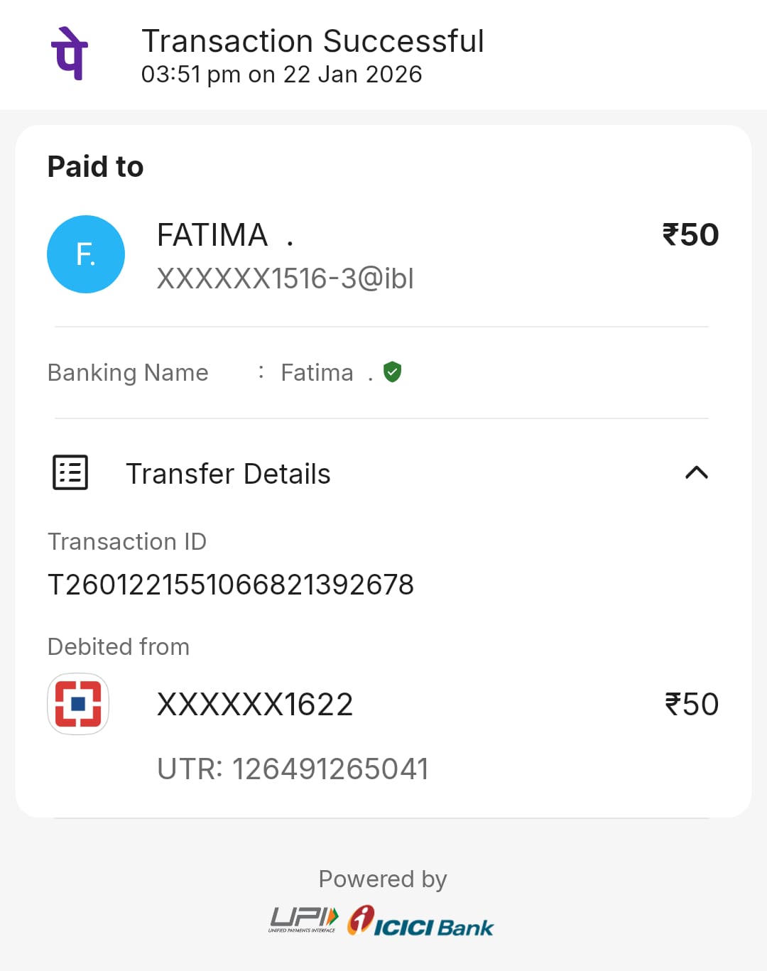This screenshot has height=971, width=767.
Task: Tap the HDFC bank logo icon
Action: coord(78,703)
